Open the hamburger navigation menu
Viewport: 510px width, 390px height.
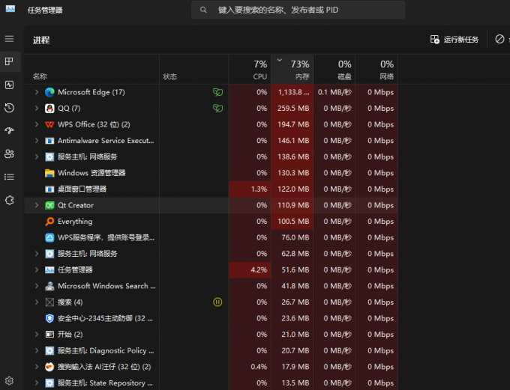(x=10, y=39)
